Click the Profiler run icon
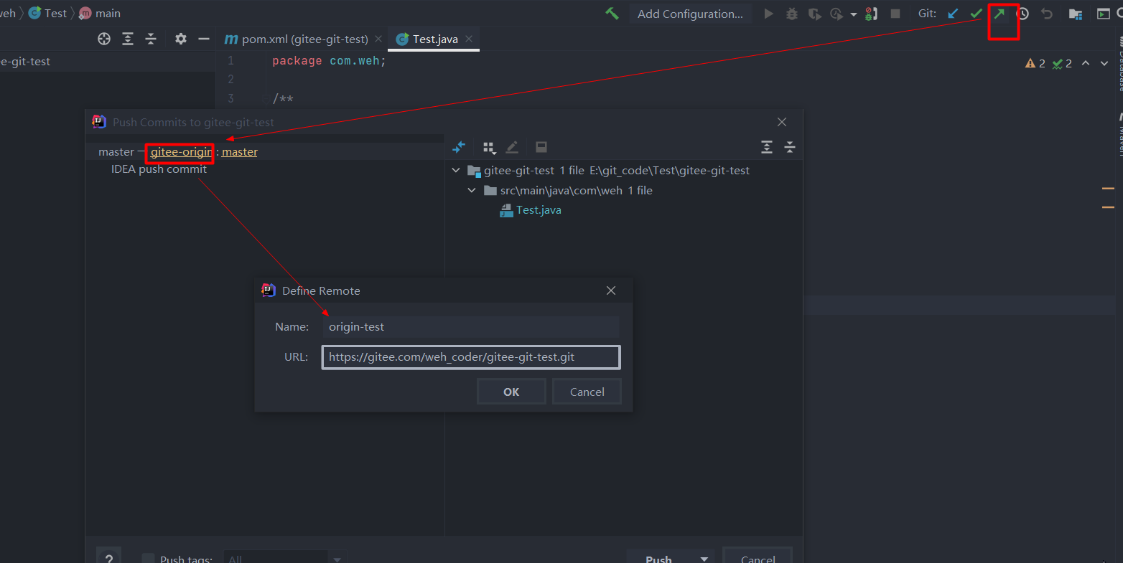This screenshot has width=1123, height=563. [837, 14]
